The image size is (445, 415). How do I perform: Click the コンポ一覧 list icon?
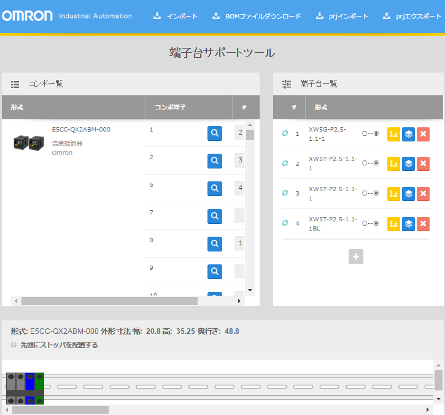coord(15,84)
